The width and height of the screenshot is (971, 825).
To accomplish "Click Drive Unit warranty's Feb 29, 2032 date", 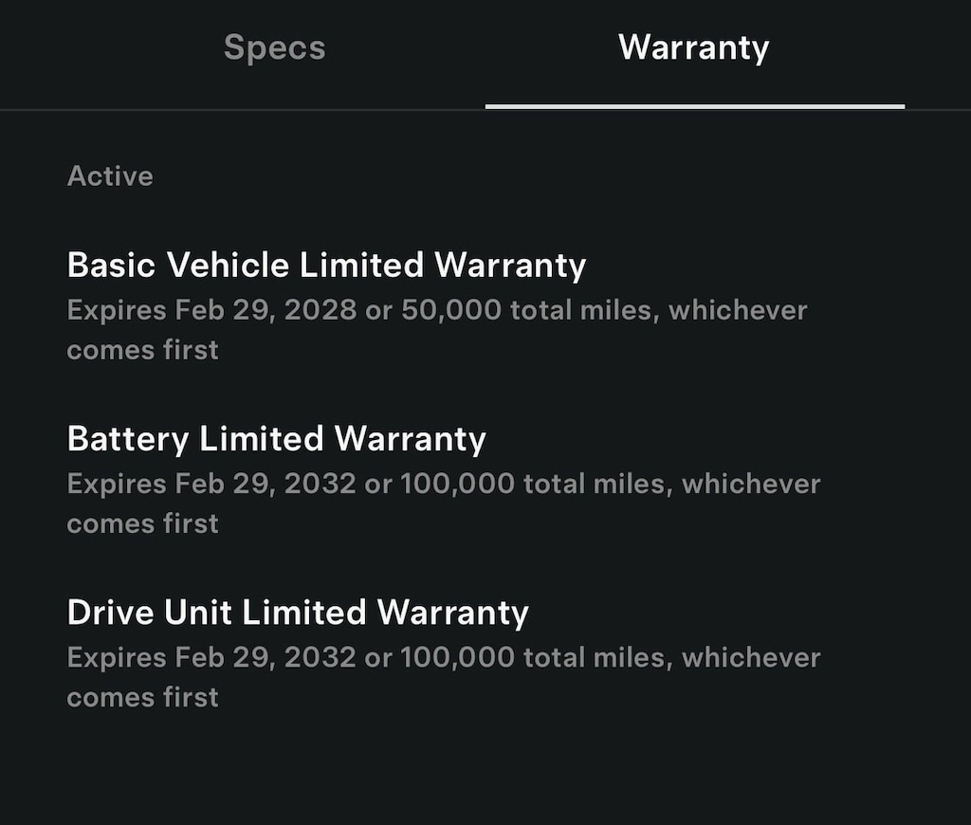I will tap(266, 658).
